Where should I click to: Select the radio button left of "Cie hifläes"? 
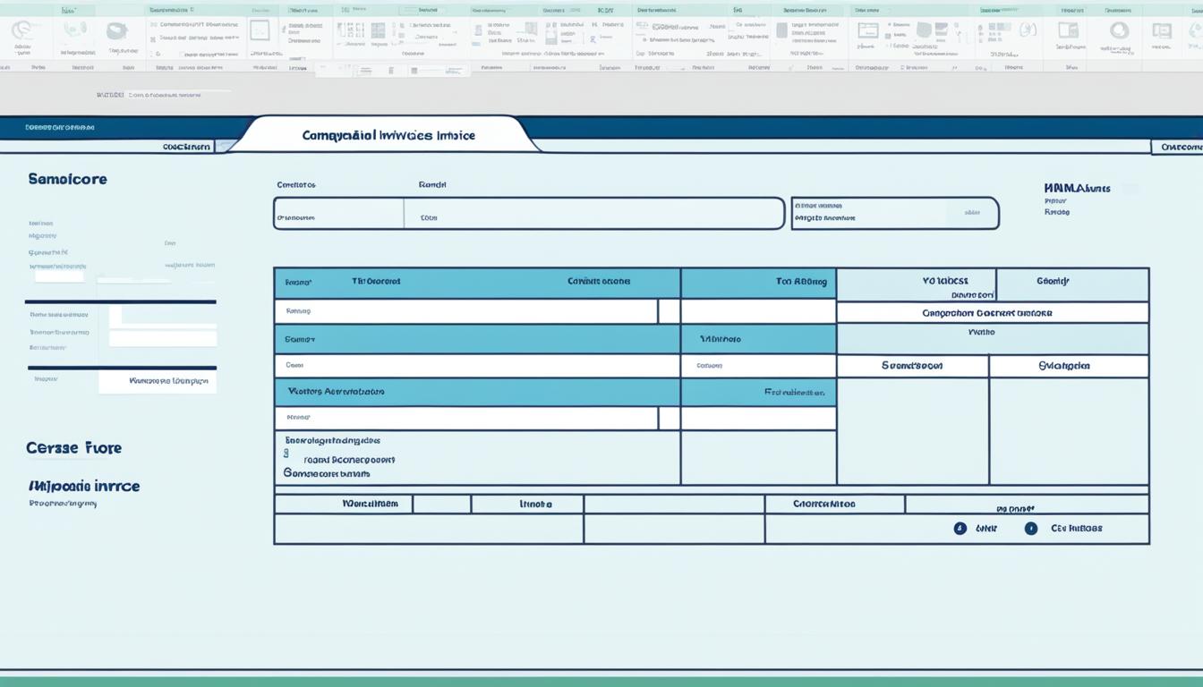pos(1030,529)
